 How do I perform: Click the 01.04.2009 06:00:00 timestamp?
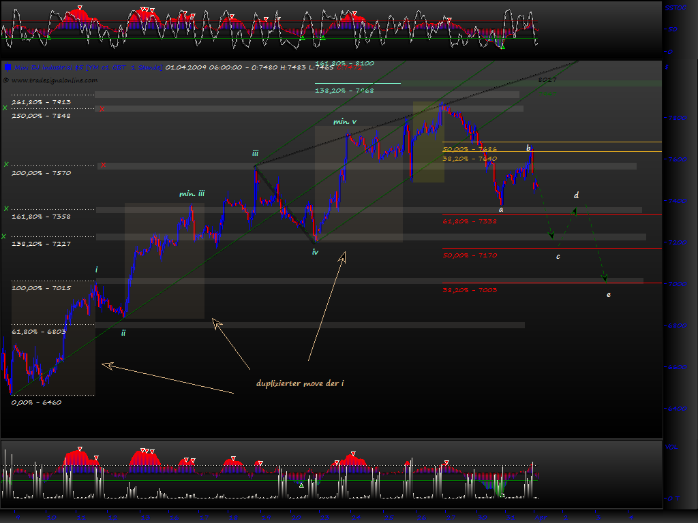[203, 67]
